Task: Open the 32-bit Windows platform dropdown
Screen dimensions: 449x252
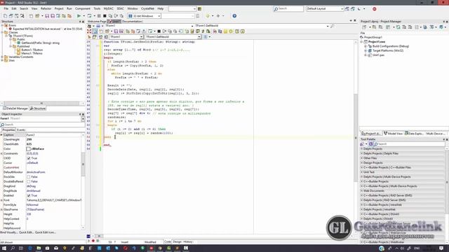Action: coord(159,16)
